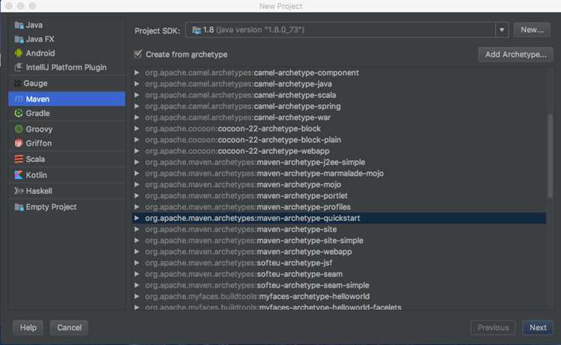Select Java FX project type

pos(67,40)
